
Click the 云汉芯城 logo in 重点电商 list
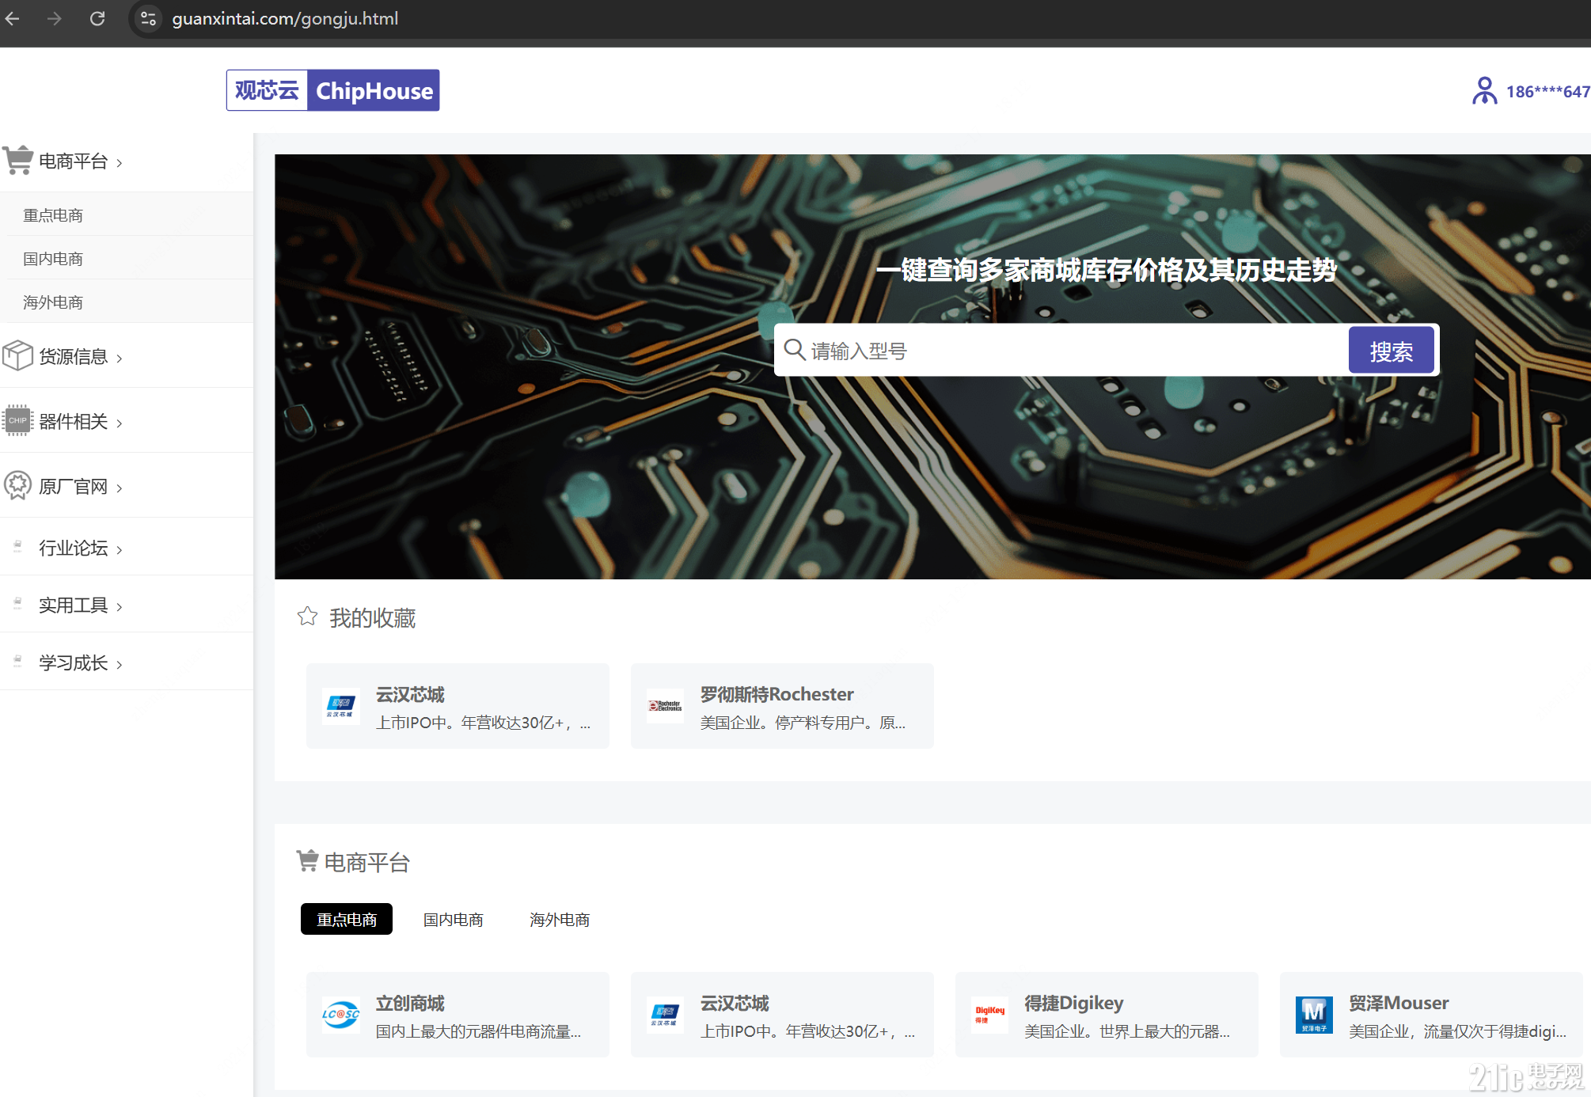click(666, 1015)
